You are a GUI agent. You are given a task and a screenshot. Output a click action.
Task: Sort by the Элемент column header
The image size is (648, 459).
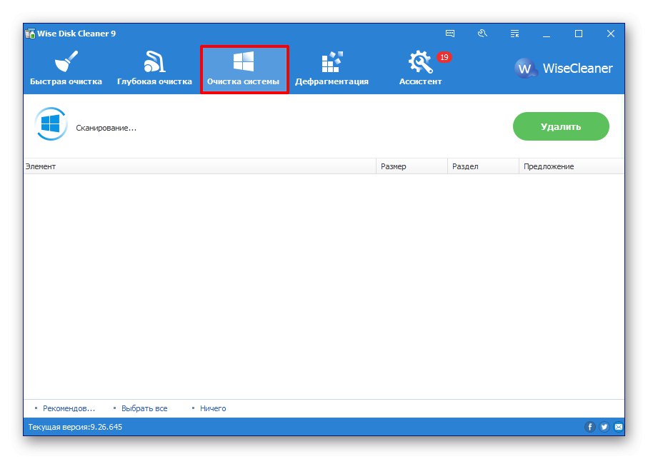pos(199,166)
